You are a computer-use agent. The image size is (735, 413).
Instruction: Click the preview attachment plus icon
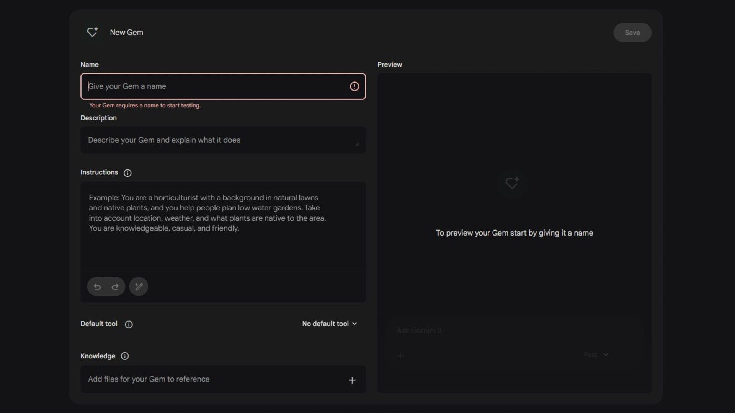pos(400,356)
